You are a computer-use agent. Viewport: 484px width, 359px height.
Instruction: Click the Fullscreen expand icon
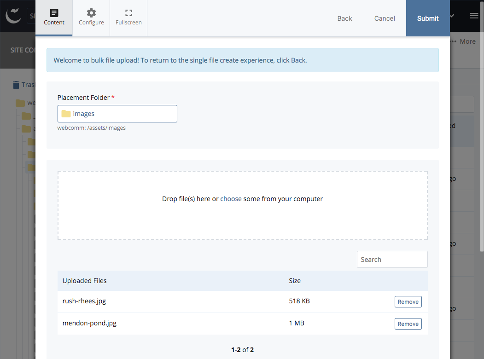tap(128, 13)
